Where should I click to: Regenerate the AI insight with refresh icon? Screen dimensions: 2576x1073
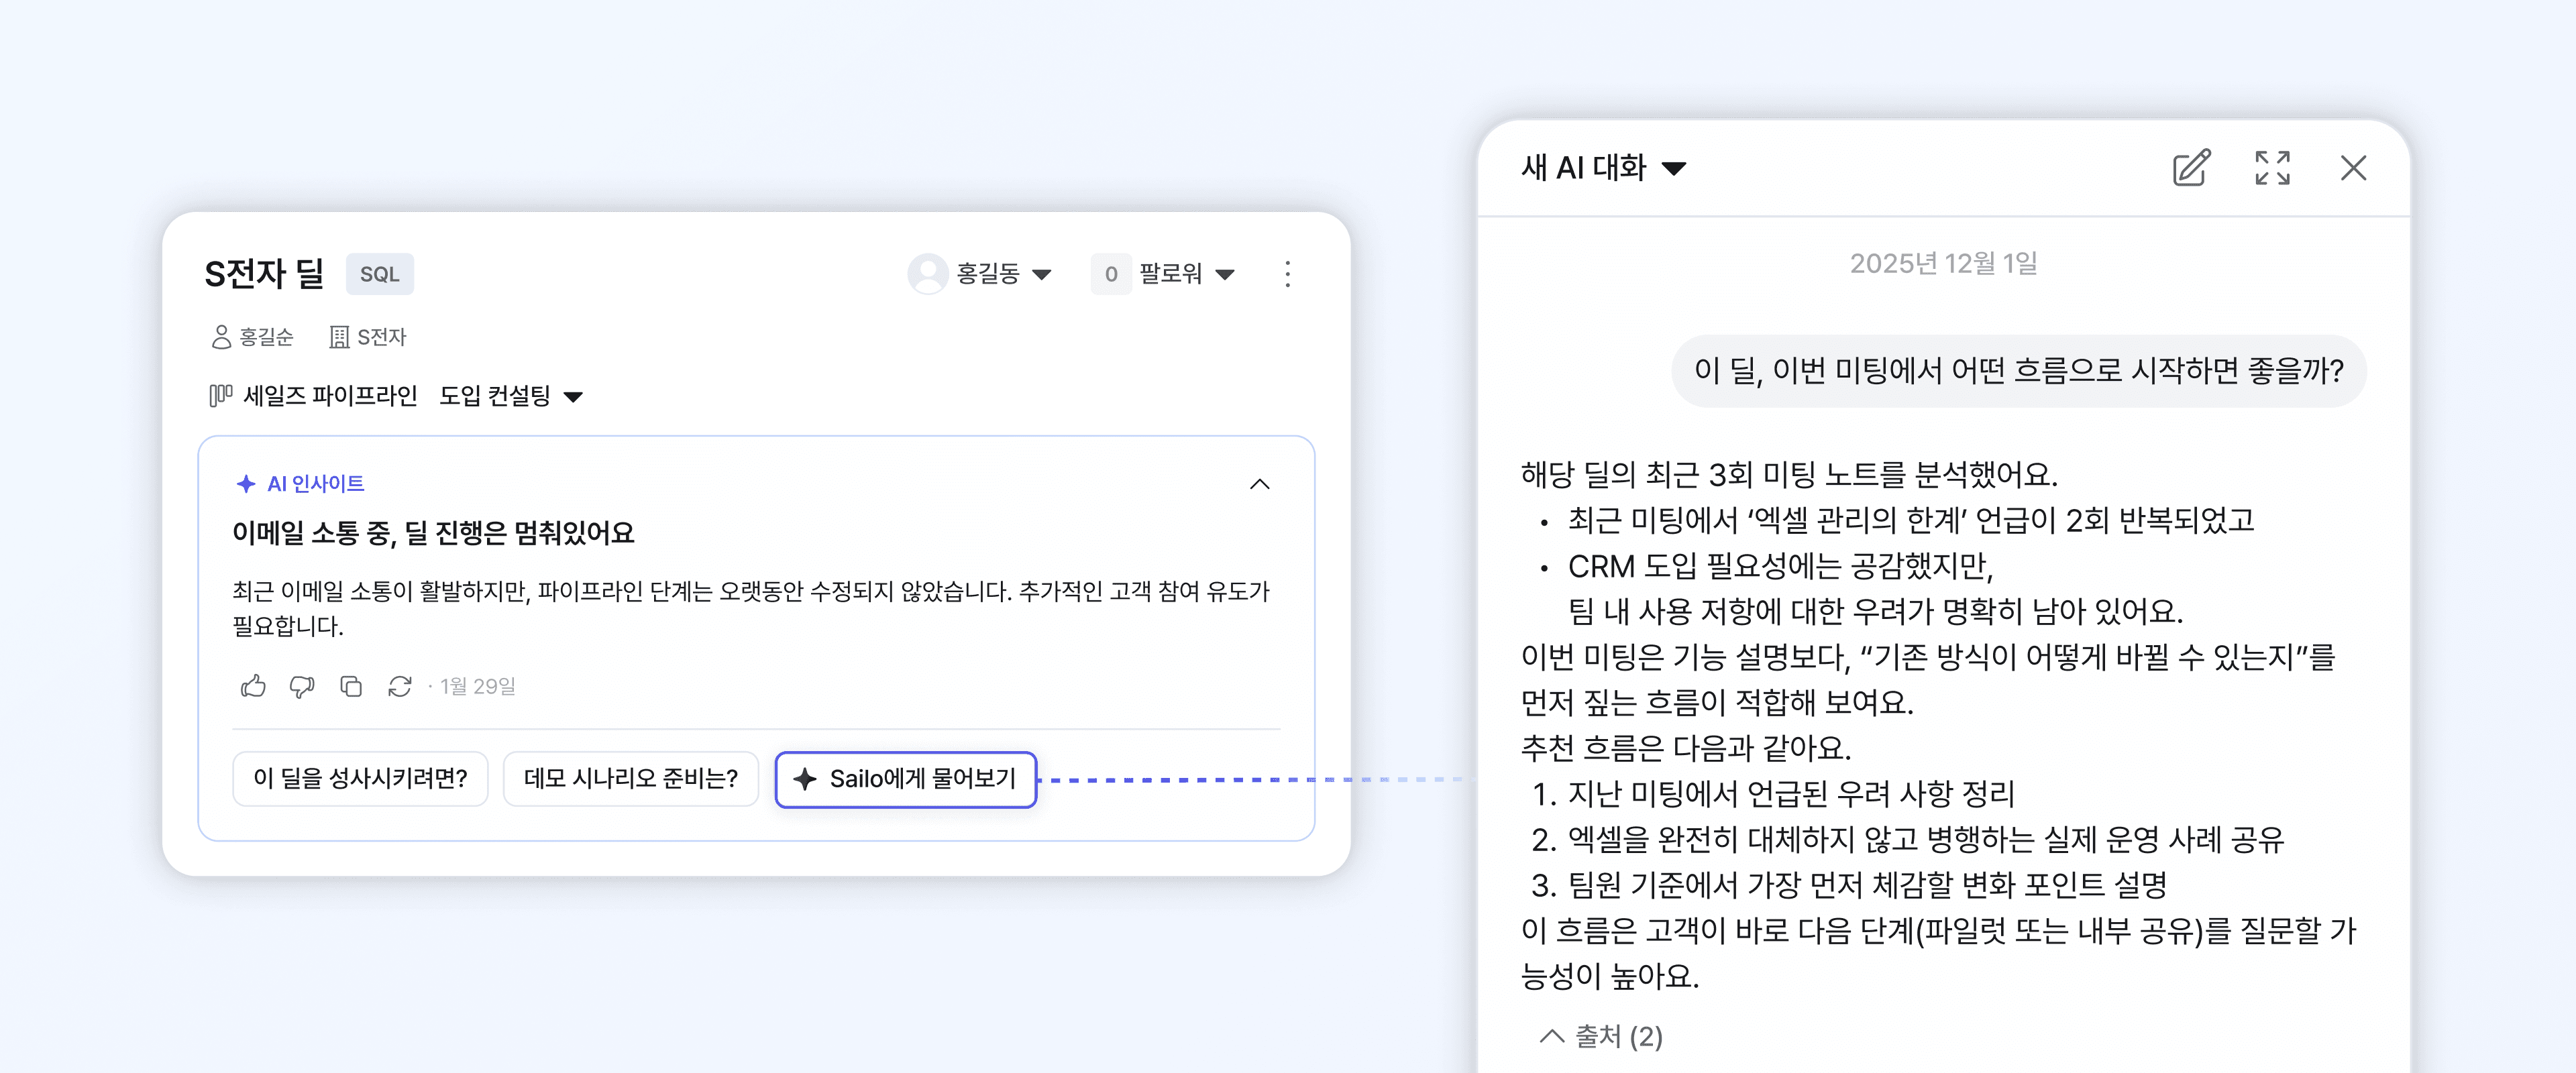[400, 686]
